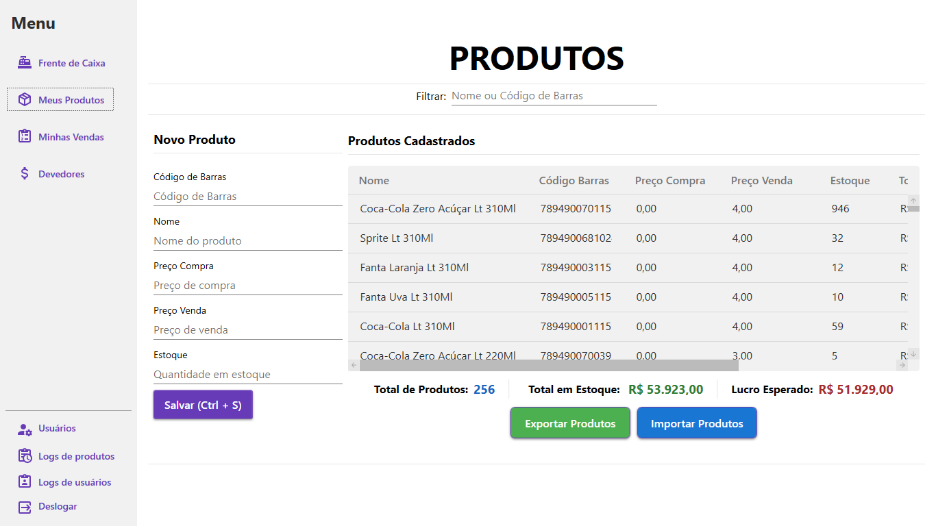Screen dimensions: 936x526
Task: Click the Logs de produtos clock icon
Action: point(25,456)
